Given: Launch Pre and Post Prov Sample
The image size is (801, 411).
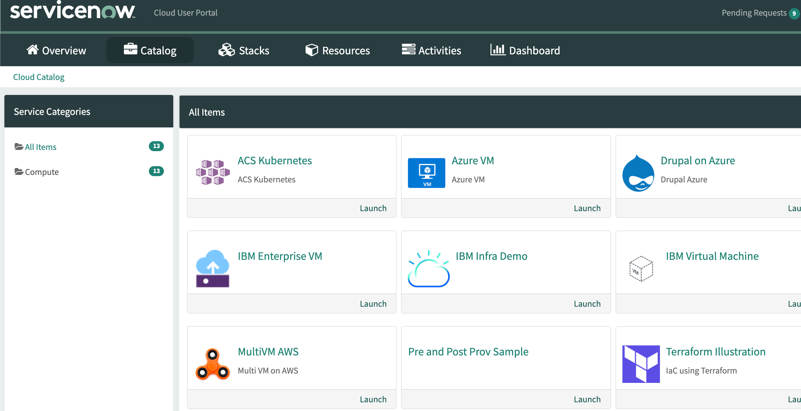Looking at the screenshot, I should (x=587, y=399).
